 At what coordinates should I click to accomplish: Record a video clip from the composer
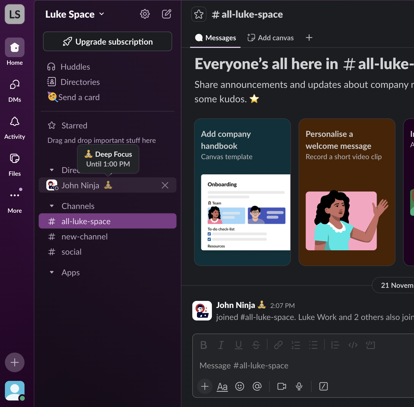281,386
